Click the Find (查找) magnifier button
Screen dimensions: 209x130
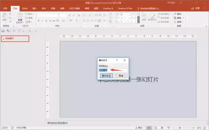(178, 14)
